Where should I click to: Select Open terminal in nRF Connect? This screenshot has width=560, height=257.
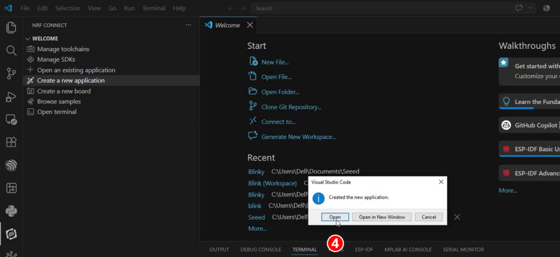57,112
